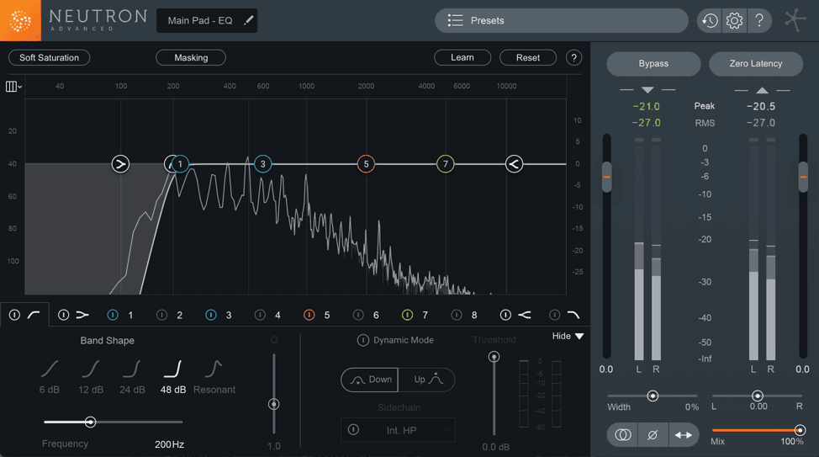
Task: Select the low-pass filter tab icon
Action: [x=573, y=315]
